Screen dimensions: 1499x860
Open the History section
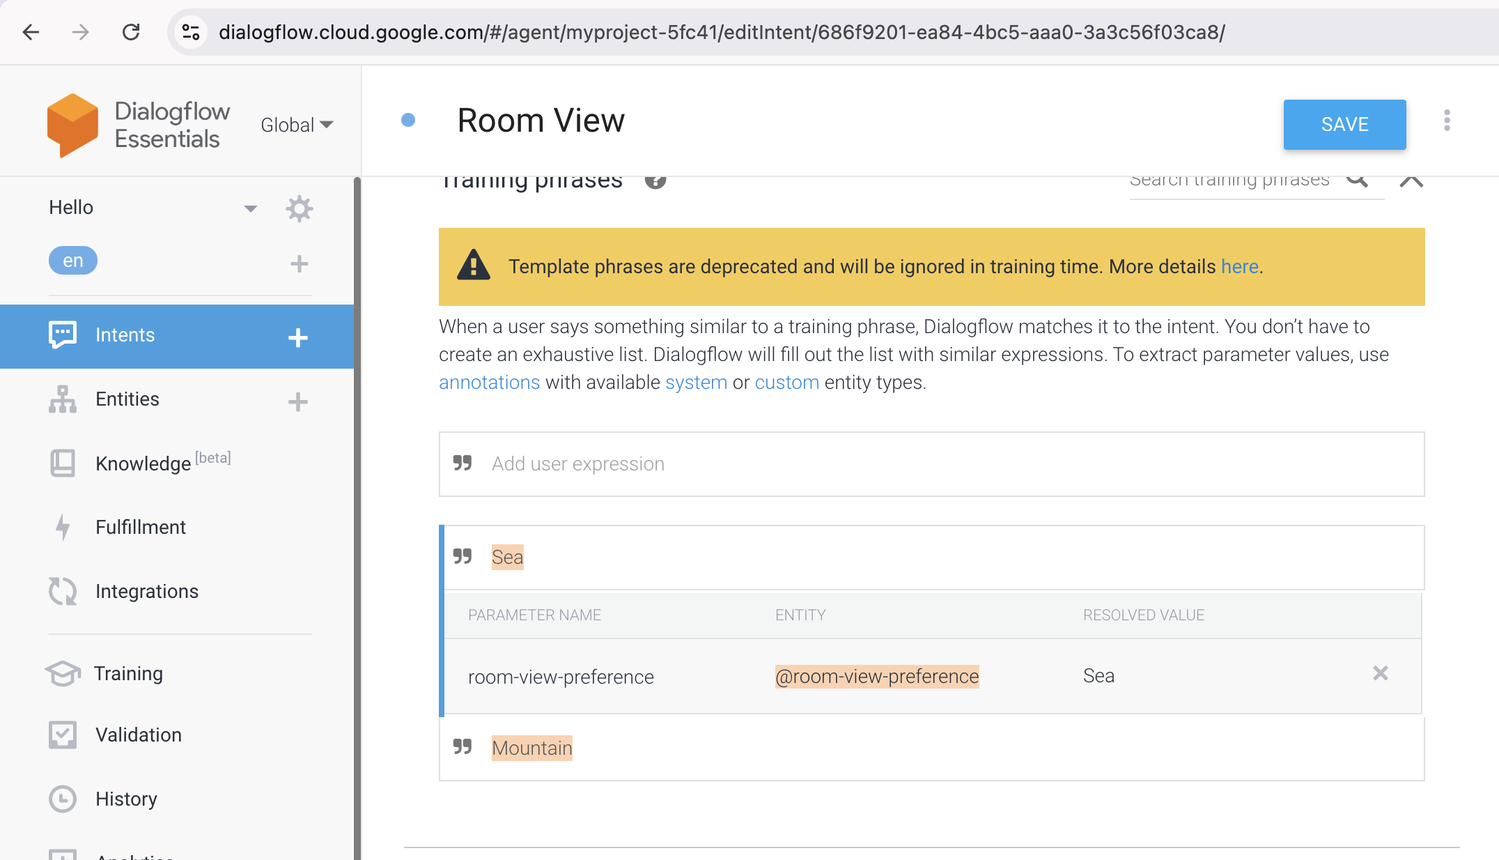click(127, 799)
